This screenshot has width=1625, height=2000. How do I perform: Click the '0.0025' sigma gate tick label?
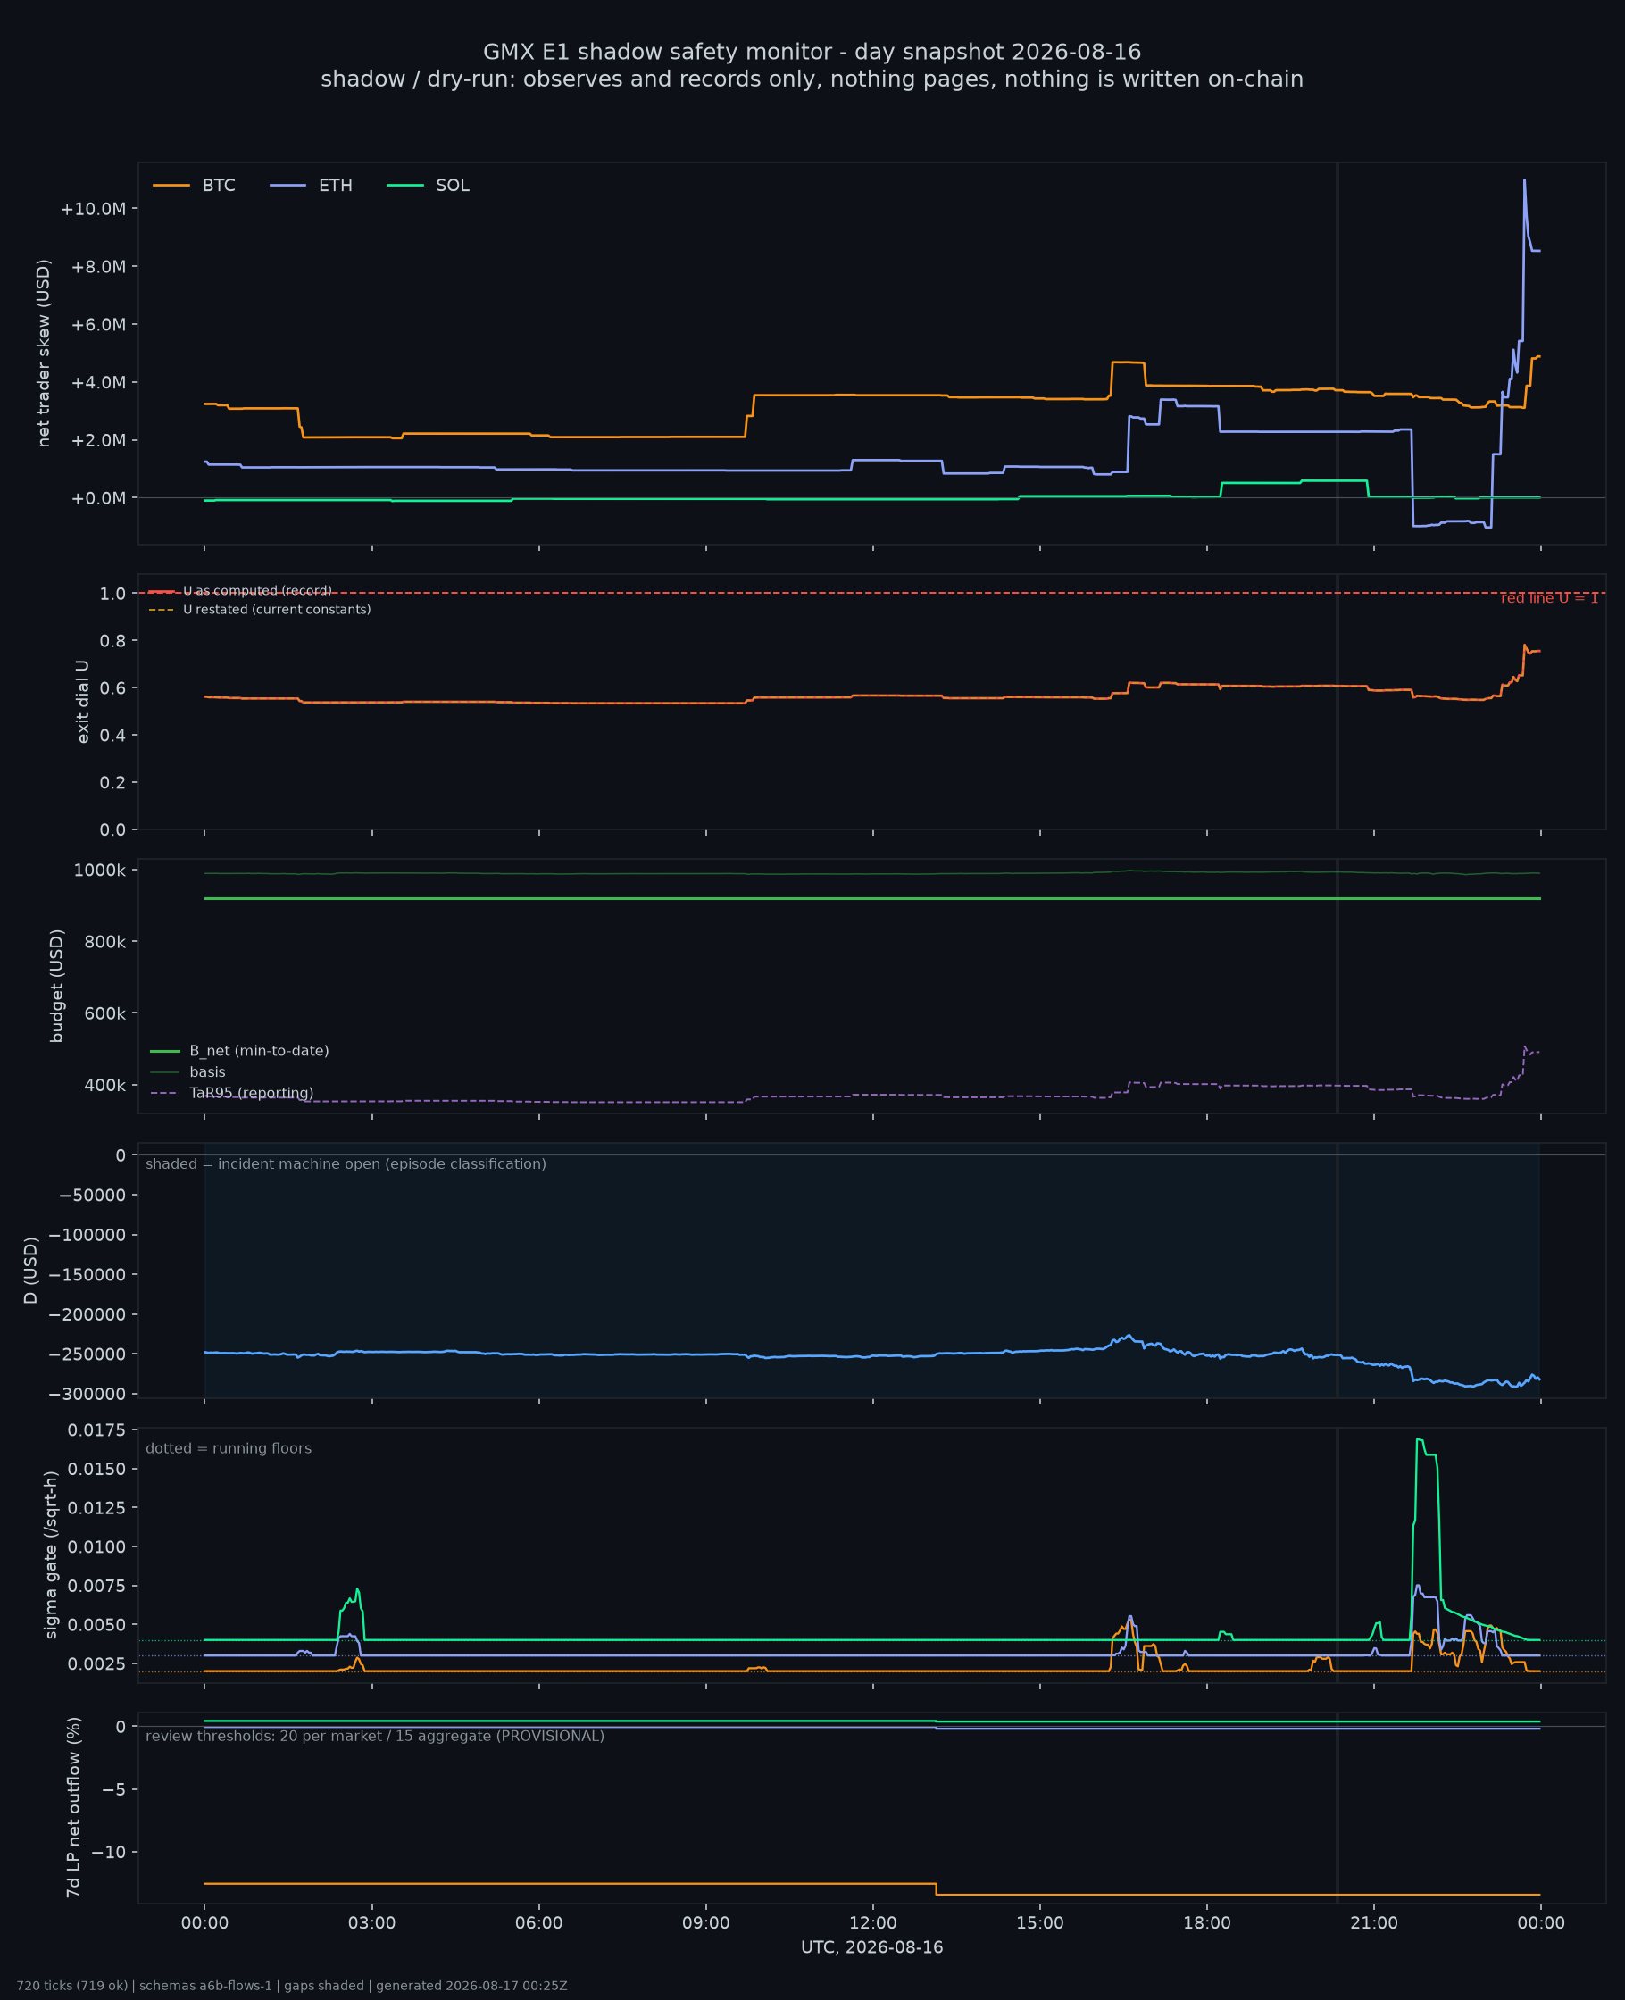pyautogui.click(x=96, y=1664)
